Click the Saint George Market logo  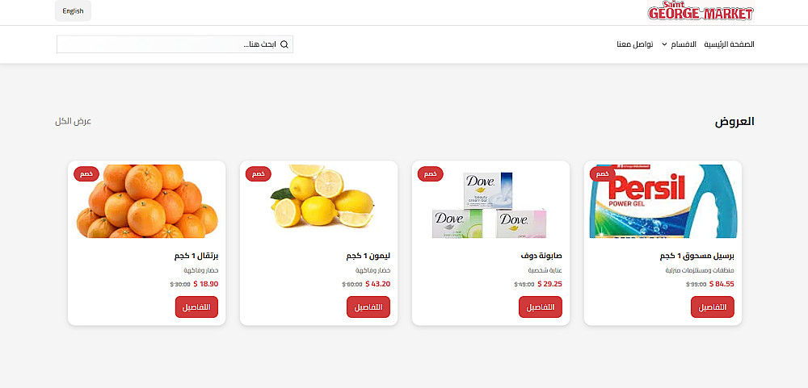(x=700, y=11)
